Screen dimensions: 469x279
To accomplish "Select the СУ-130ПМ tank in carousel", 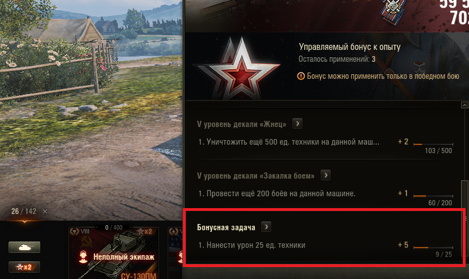I will tap(114, 253).
